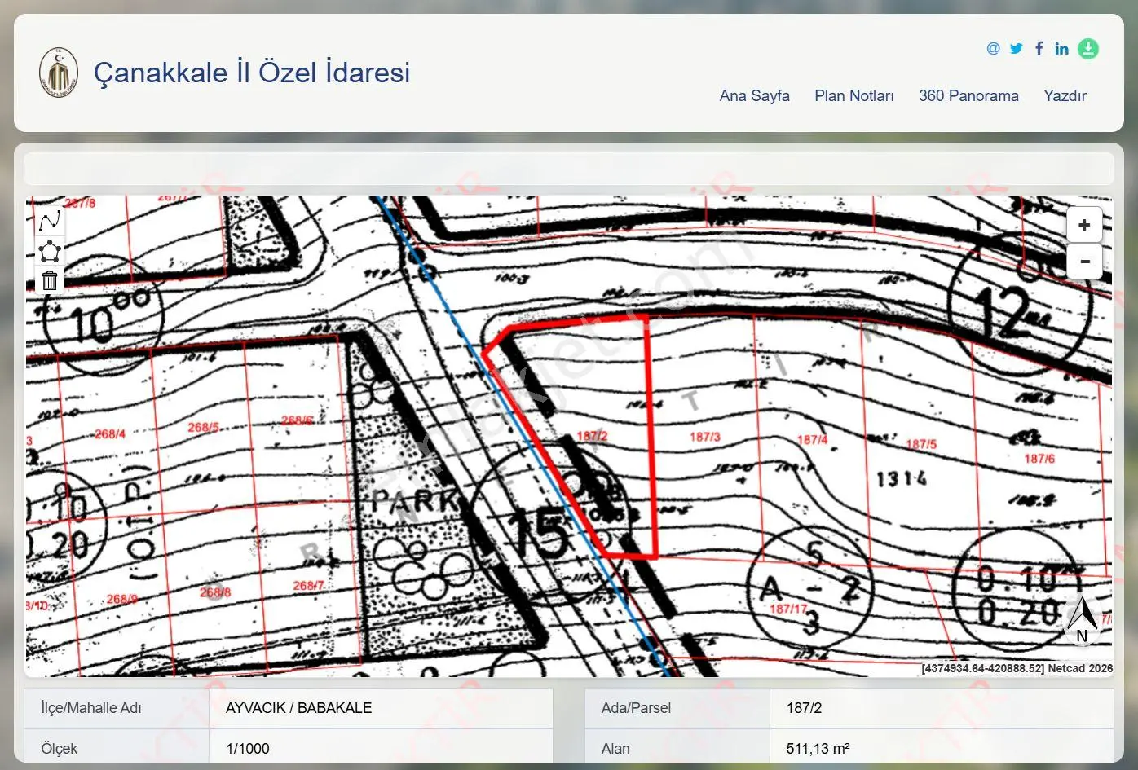This screenshot has height=770, width=1138.
Task: Zoom out the map with the minus button
Action: pos(1084,262)
